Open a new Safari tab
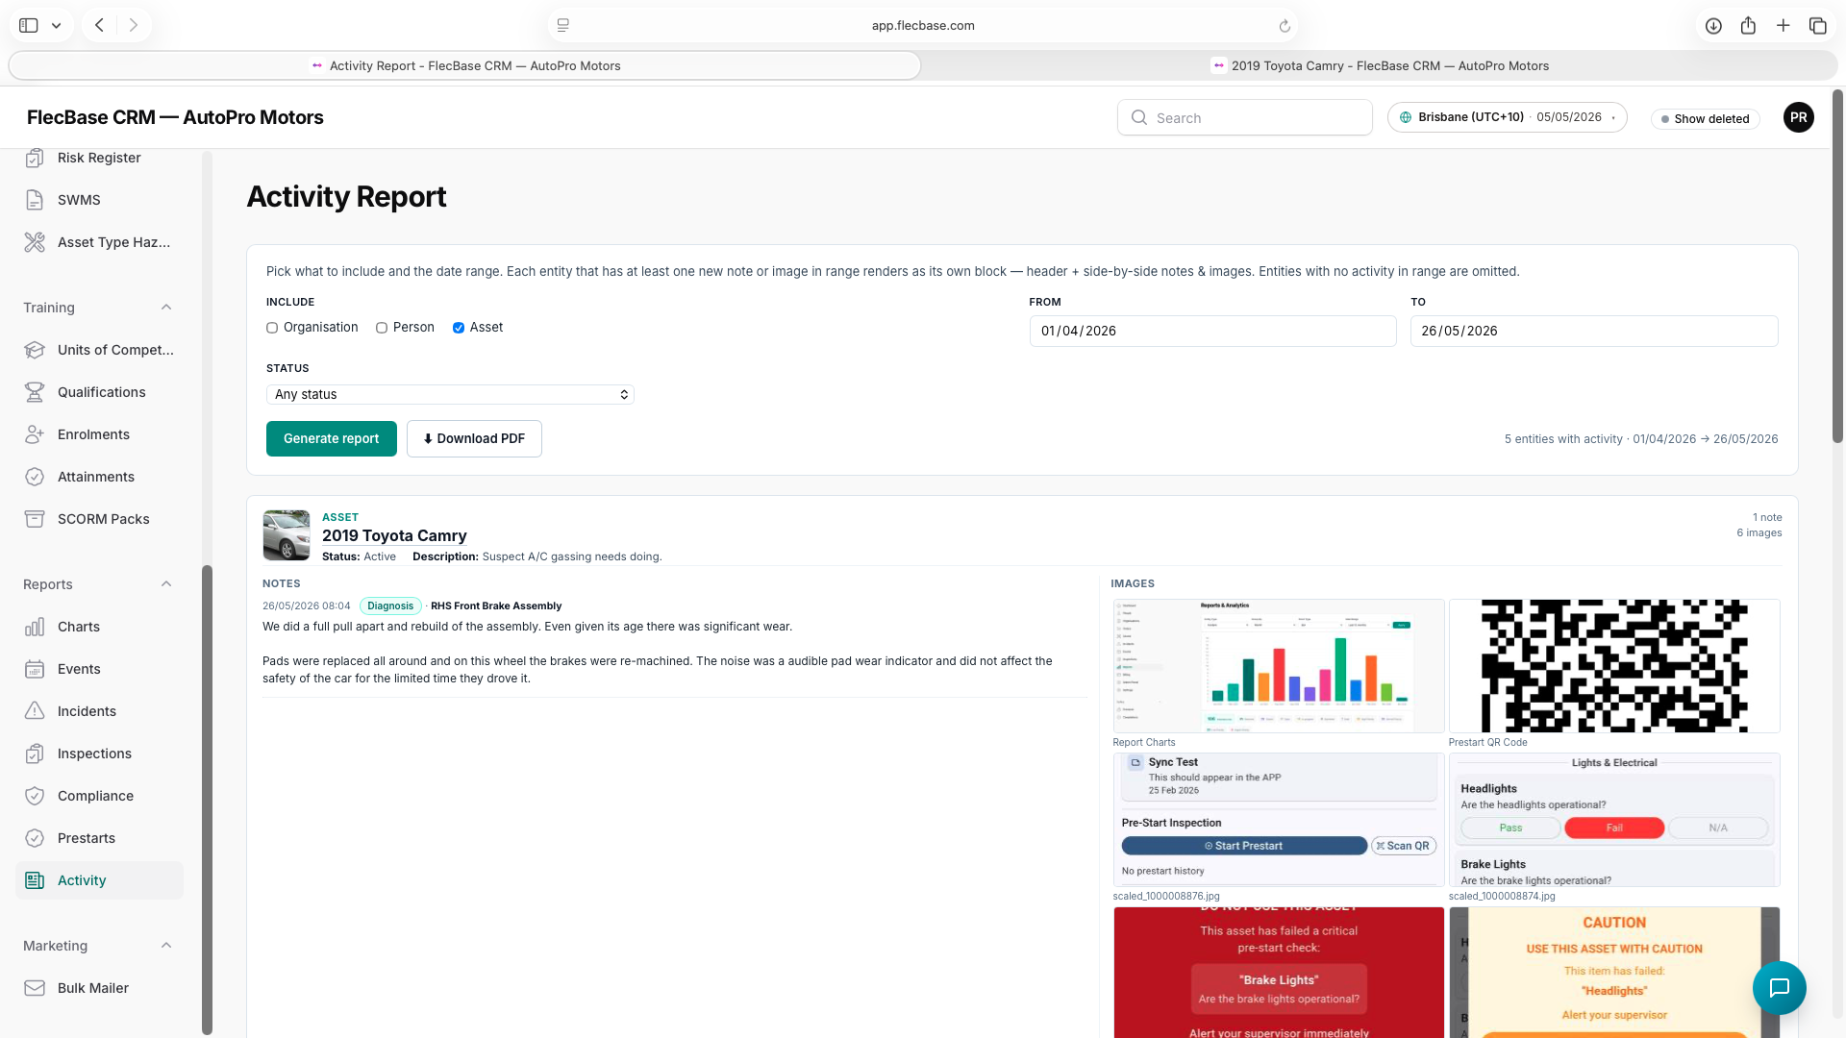 pyautogui.click(x=1783, y=26)
